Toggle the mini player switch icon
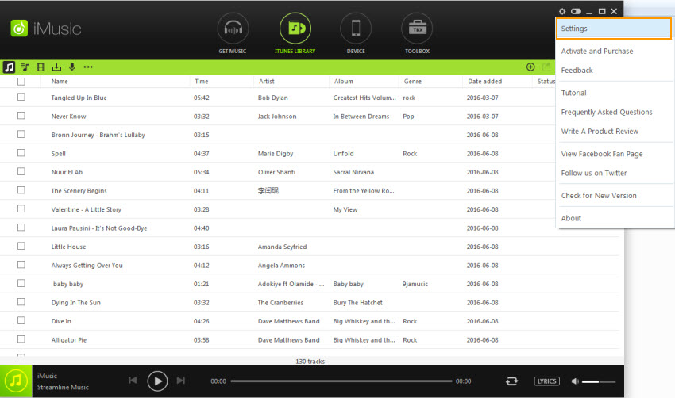 (576, 11)
